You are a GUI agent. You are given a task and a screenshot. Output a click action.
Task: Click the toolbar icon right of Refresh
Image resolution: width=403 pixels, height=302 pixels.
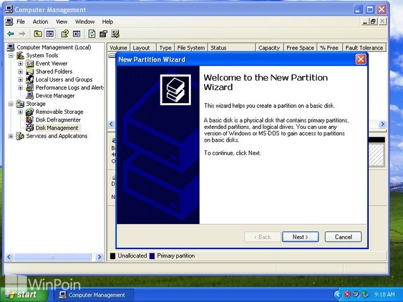[103, 33]
